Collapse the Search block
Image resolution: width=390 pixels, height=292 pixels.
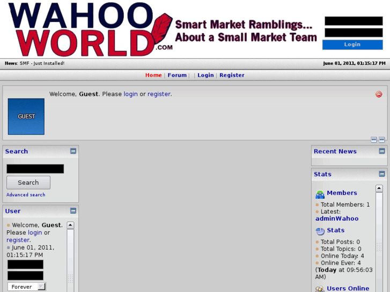tap(73, 151)
